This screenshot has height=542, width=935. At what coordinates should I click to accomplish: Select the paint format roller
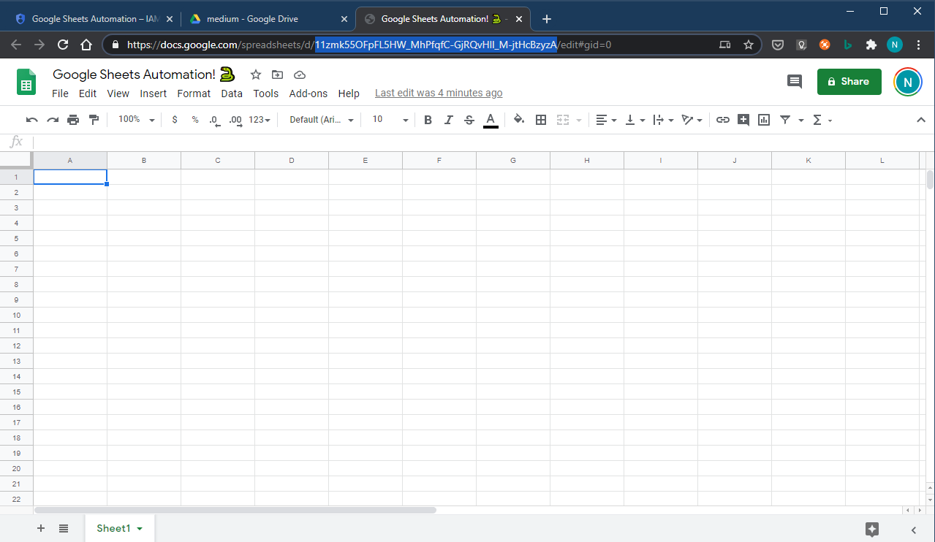tap(94, 120)
